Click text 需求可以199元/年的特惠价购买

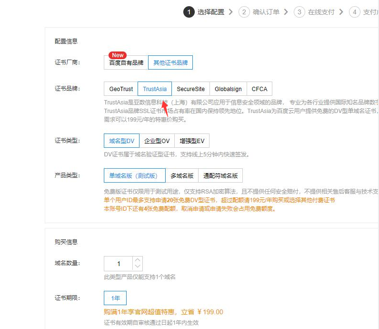coord(145,120)
